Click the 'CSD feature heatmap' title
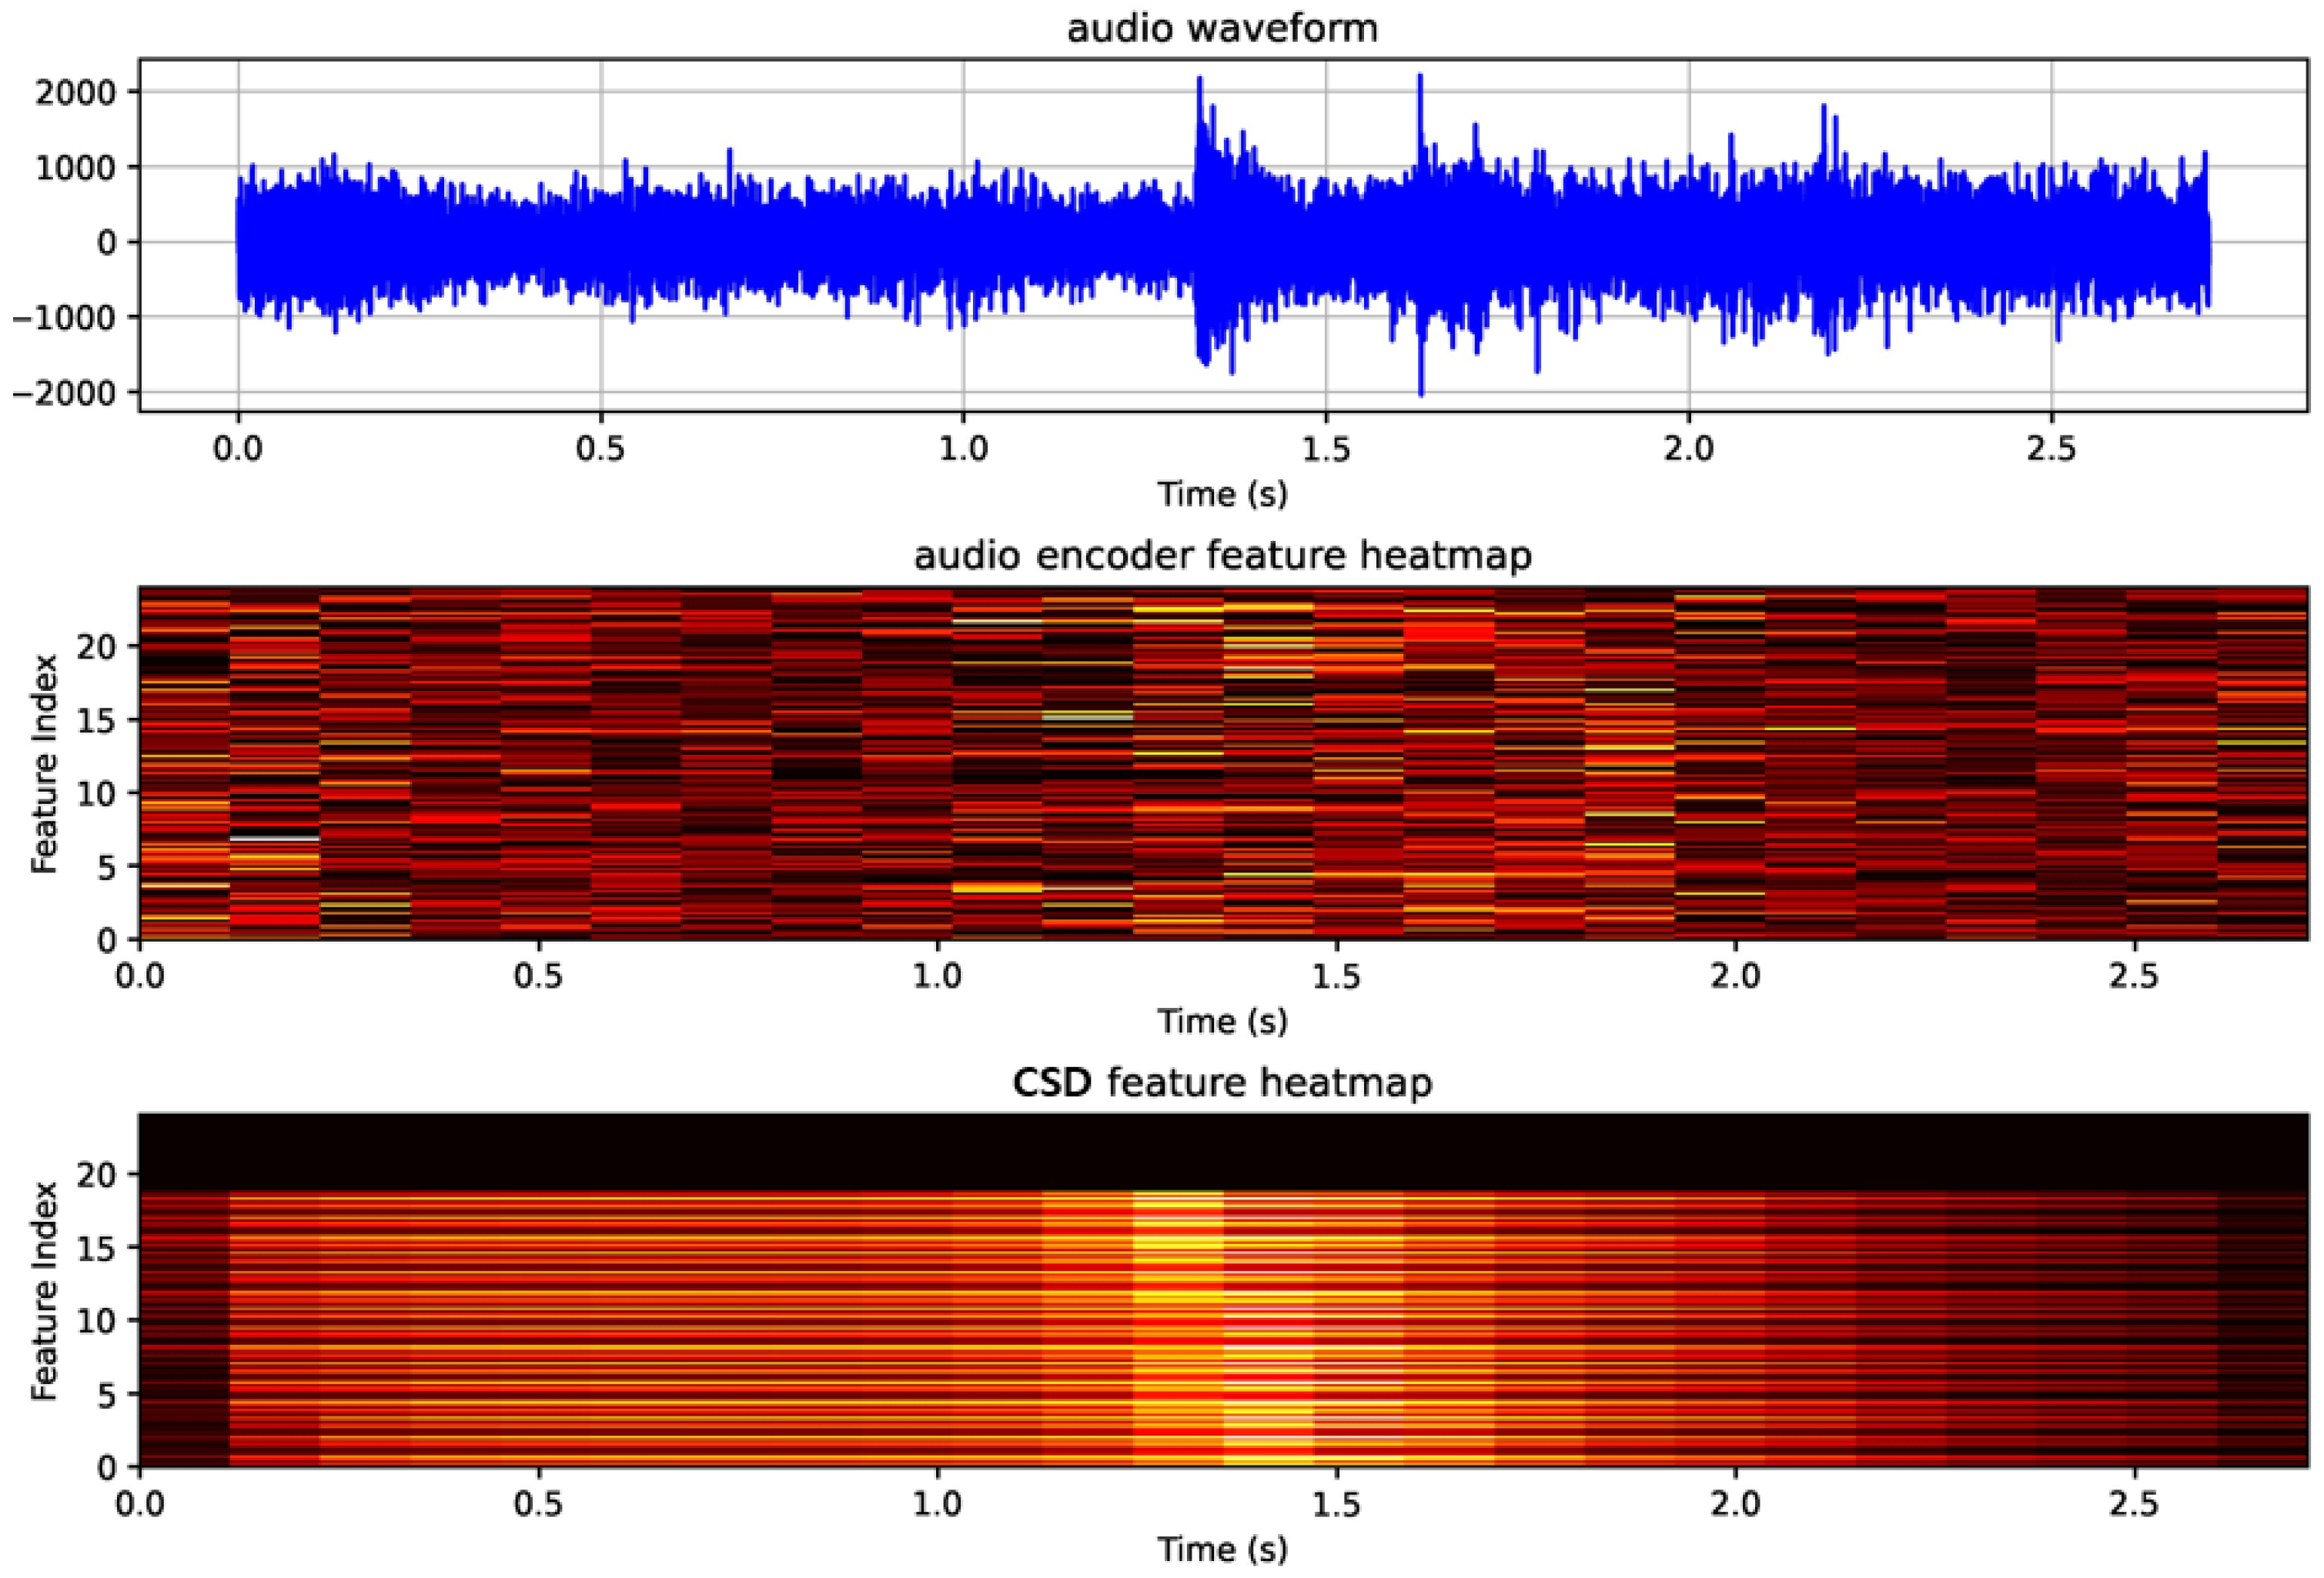2324x1578 pixels. point(1222,1083)
